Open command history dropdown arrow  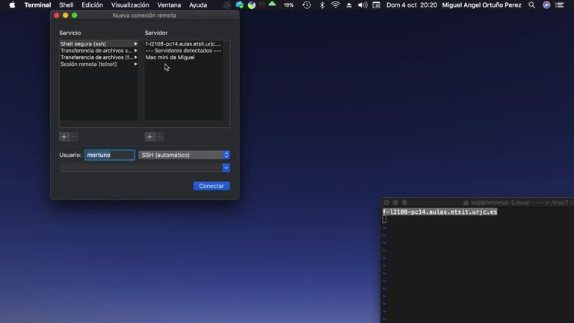226,167
